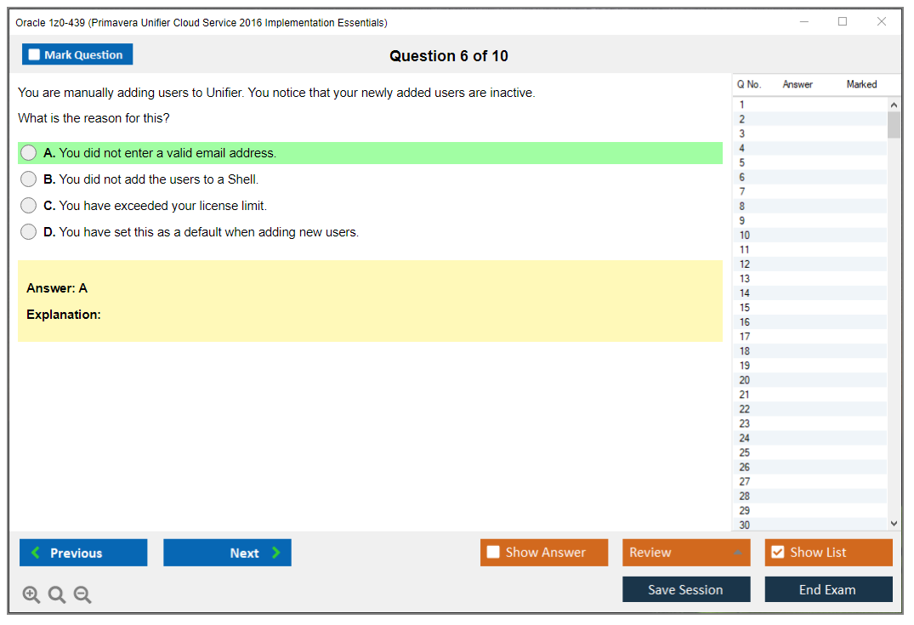Choose option B about adding users to Shell

pos(29,179)
